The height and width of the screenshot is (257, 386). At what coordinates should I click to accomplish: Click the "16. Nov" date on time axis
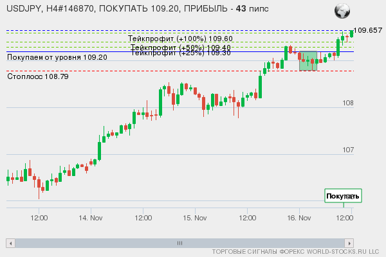tap(299, 218)
